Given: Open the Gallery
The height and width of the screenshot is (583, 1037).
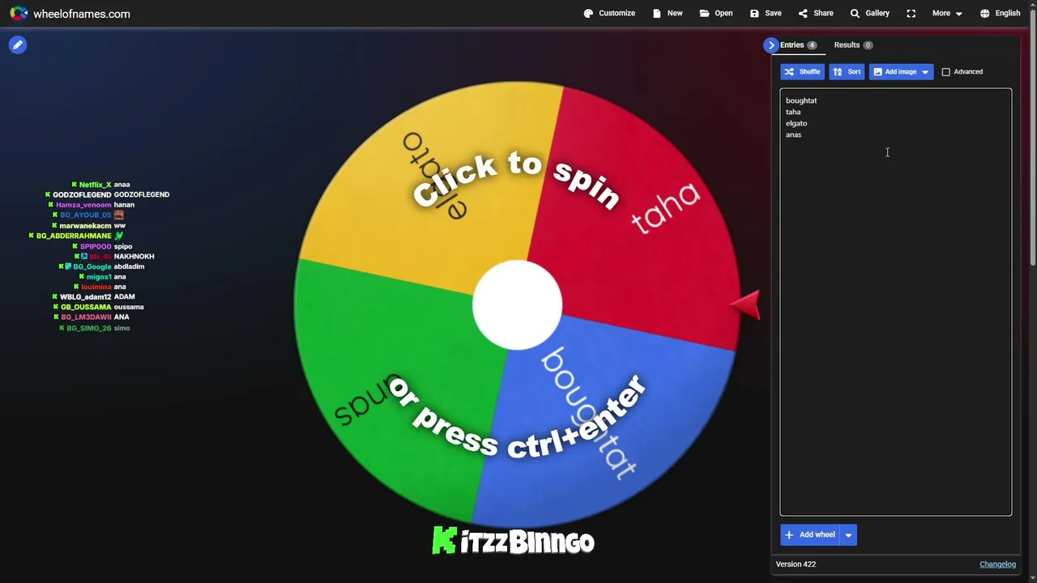Looking at the screenshot, I should [x=869, y=13].
